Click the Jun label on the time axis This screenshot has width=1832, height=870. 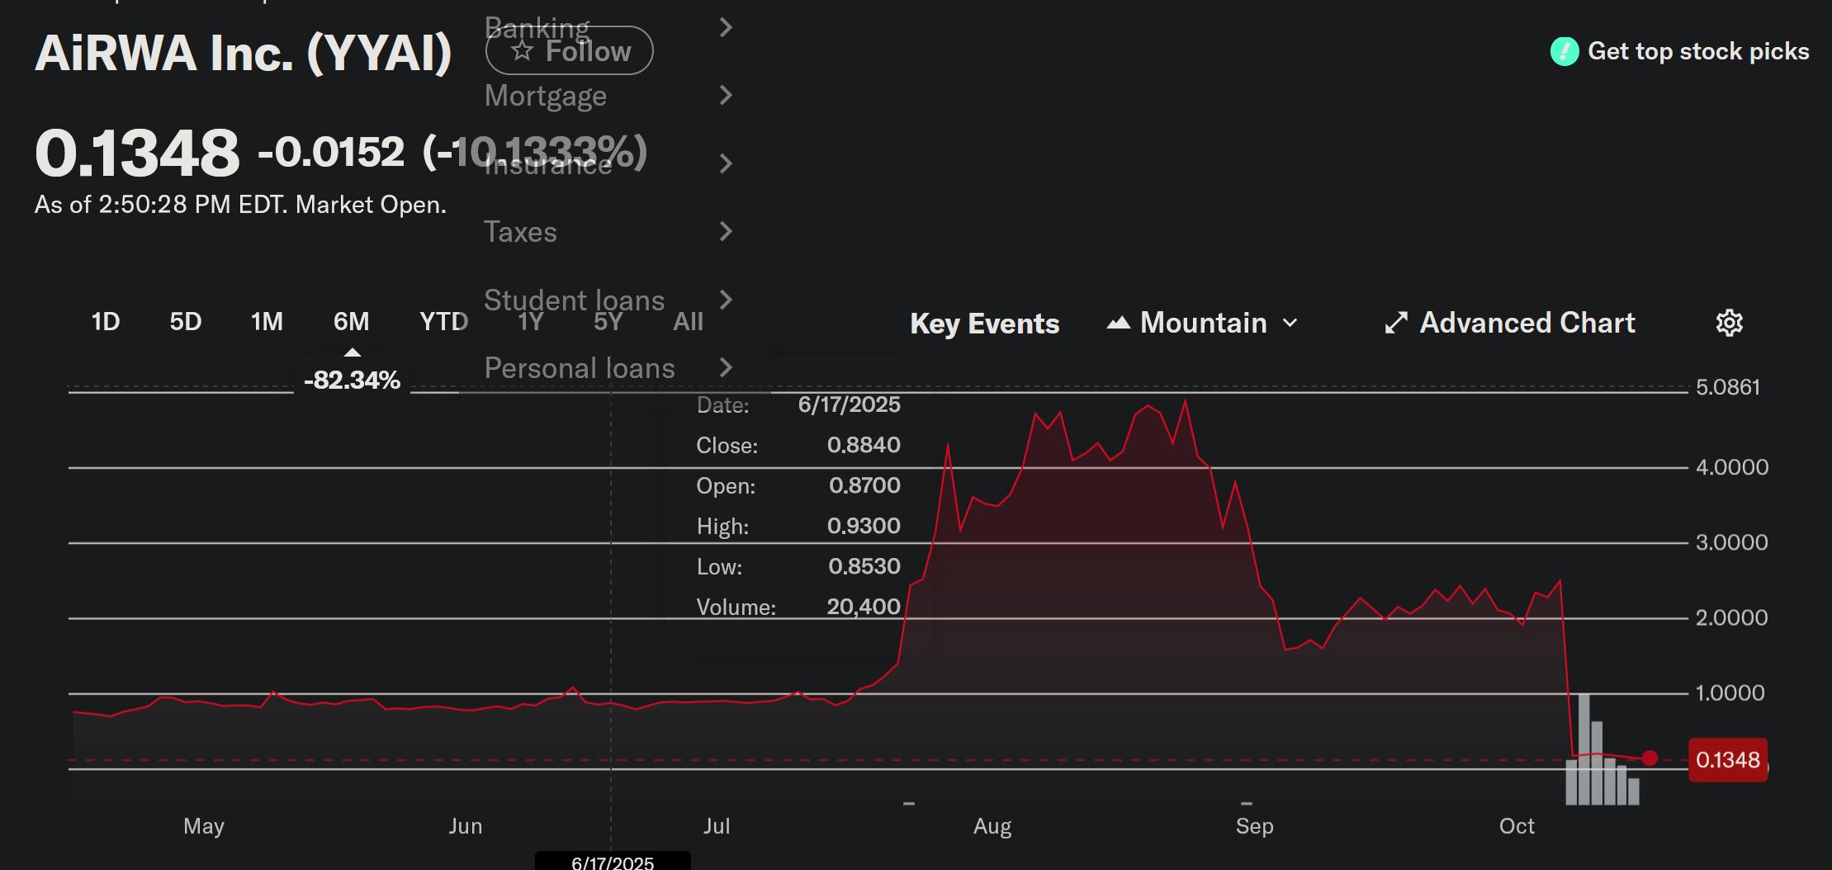(466, 826)
